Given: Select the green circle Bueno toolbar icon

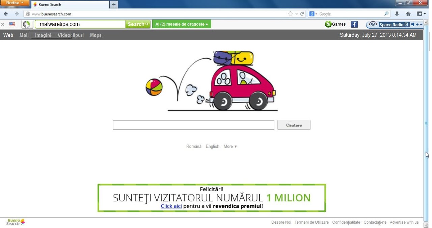Looking at the screenshot, I should pyautogui.click(x=26, y=24).
